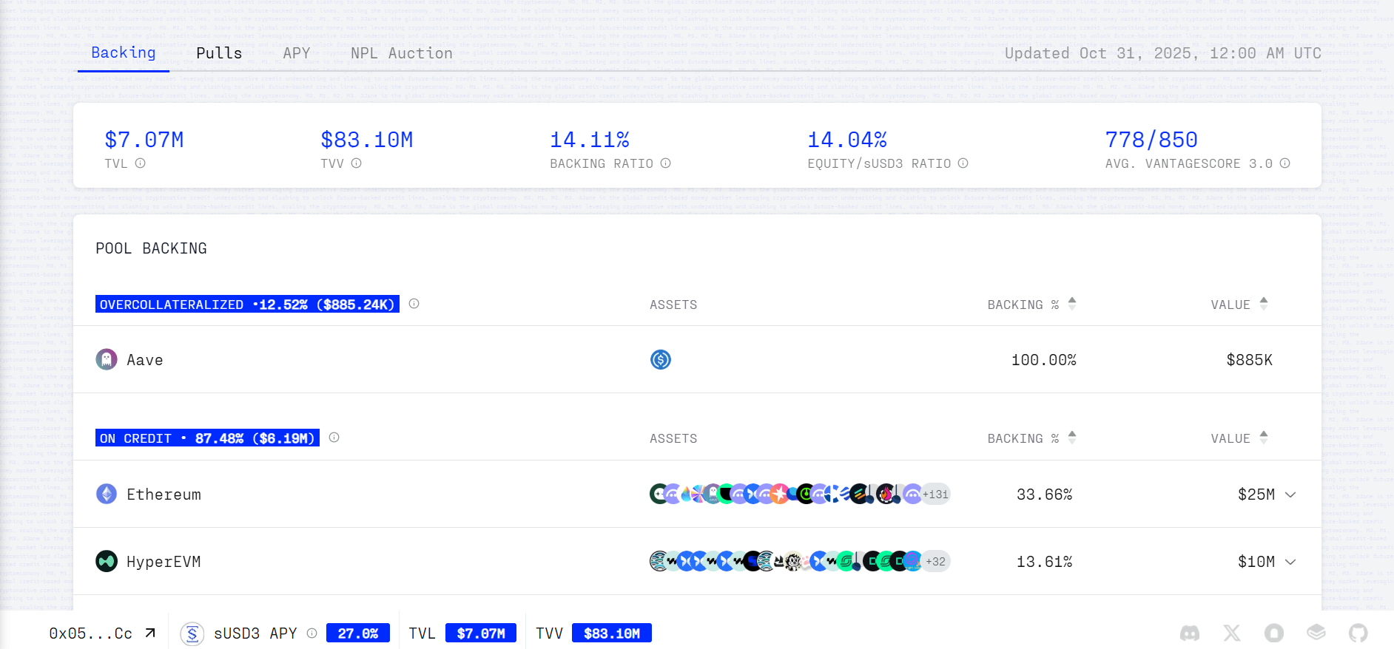Open the Discord link icon
Screen dimensions: 1394x649
pyautogui.click(x=1190, y=633)
